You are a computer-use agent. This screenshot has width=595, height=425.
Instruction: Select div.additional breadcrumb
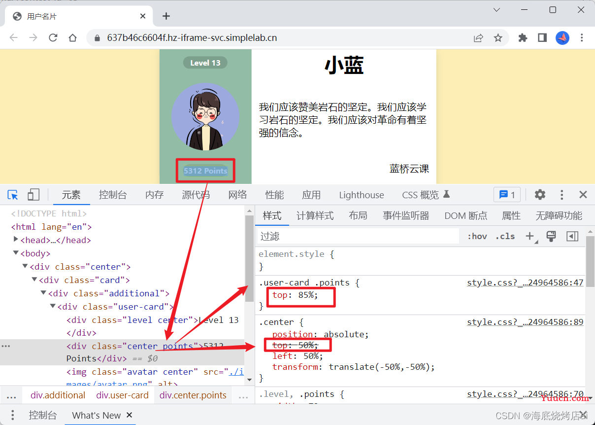pos(58,395)
